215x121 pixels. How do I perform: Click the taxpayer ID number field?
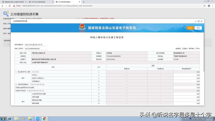36,48
